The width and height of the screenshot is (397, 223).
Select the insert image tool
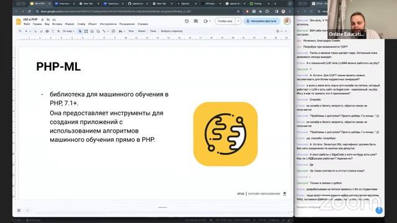tap(92, 31)
